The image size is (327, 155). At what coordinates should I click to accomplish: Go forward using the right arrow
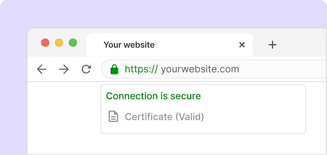(64, 69)
